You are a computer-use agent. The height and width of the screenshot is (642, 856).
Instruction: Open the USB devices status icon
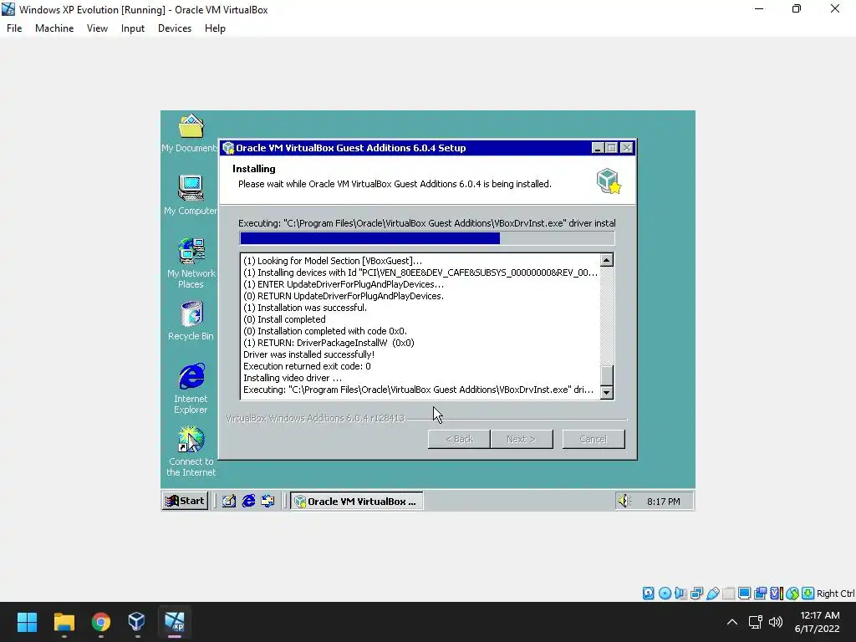[x=712, y=594]
